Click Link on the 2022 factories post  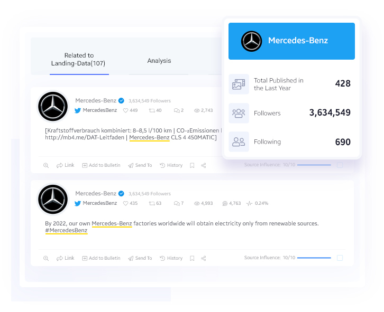65,258
